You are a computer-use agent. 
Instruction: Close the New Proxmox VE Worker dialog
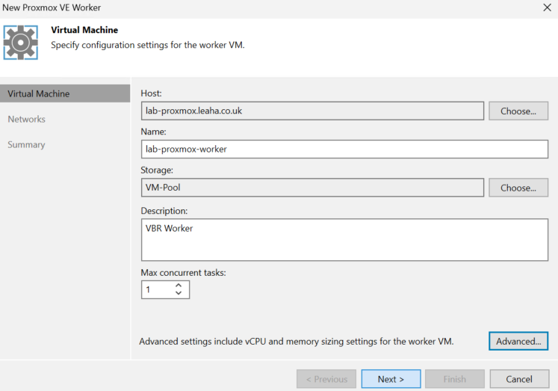[x=548, y=7]
